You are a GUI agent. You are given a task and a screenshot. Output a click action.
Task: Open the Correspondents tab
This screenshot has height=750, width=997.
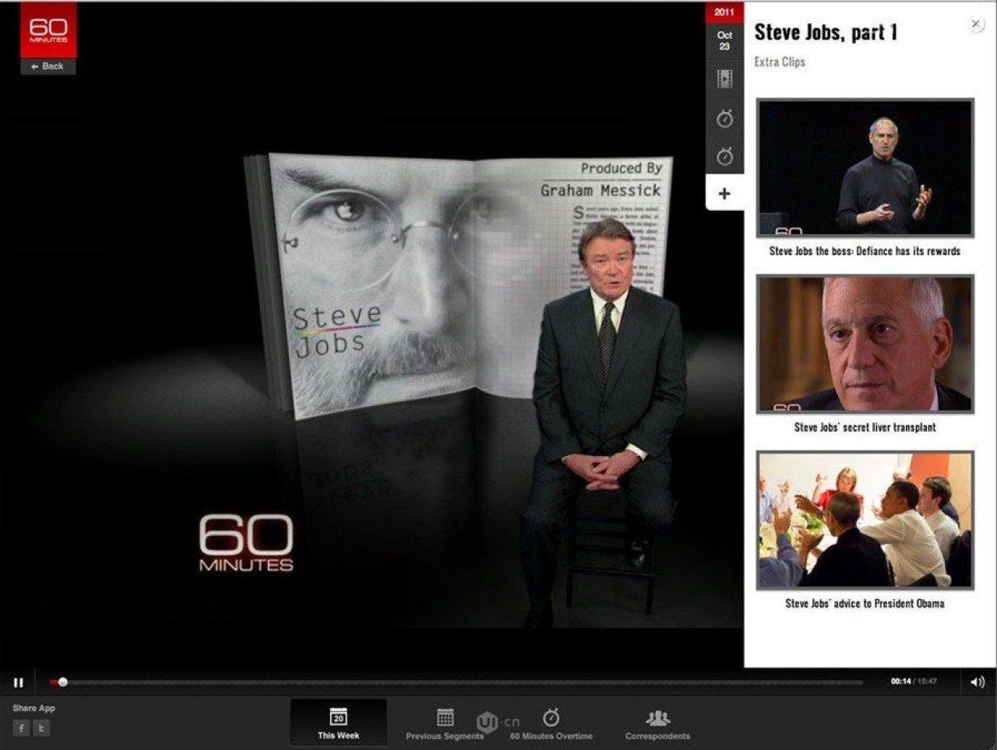[x=657, y=723]
